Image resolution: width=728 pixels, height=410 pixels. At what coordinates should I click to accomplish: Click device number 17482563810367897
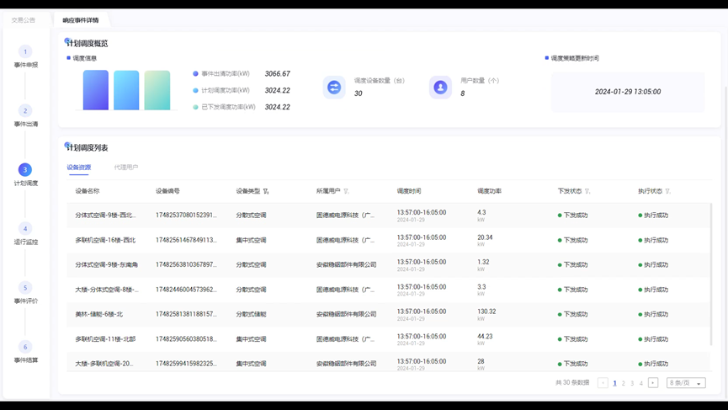(x=186, y=264)
